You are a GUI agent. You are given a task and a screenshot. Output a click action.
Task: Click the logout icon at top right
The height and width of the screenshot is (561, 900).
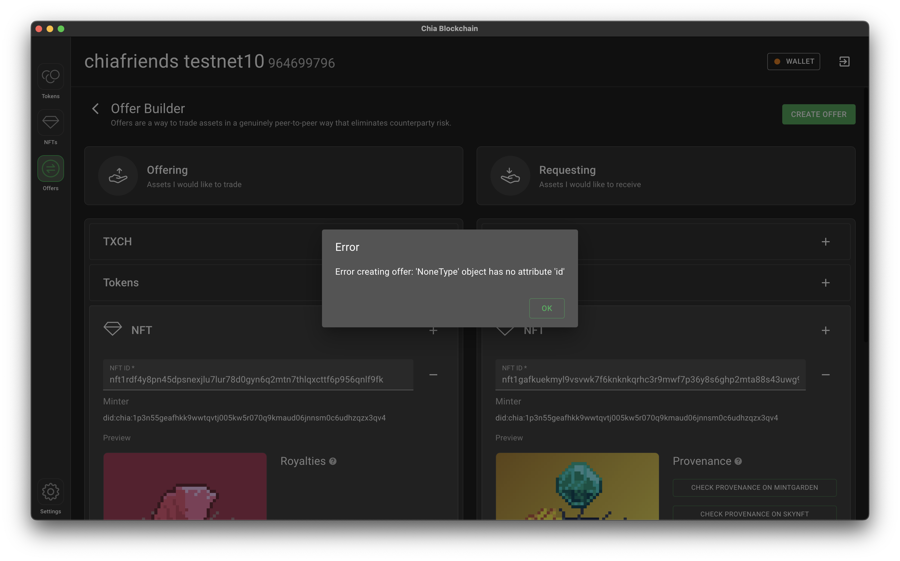click(844, 61)
